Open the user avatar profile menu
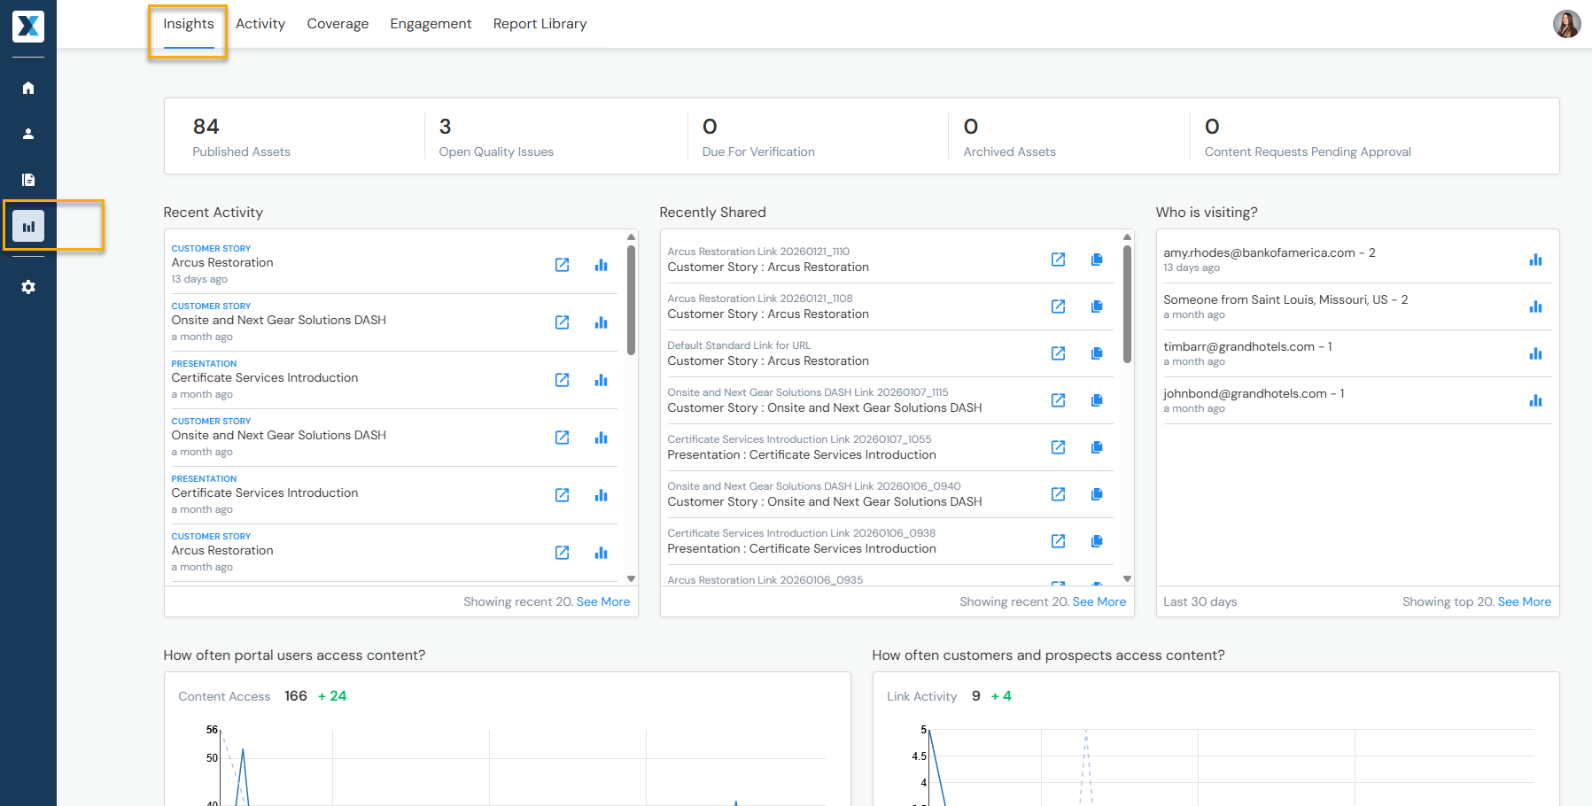 pyautogui.click(x=1566, y=24)
